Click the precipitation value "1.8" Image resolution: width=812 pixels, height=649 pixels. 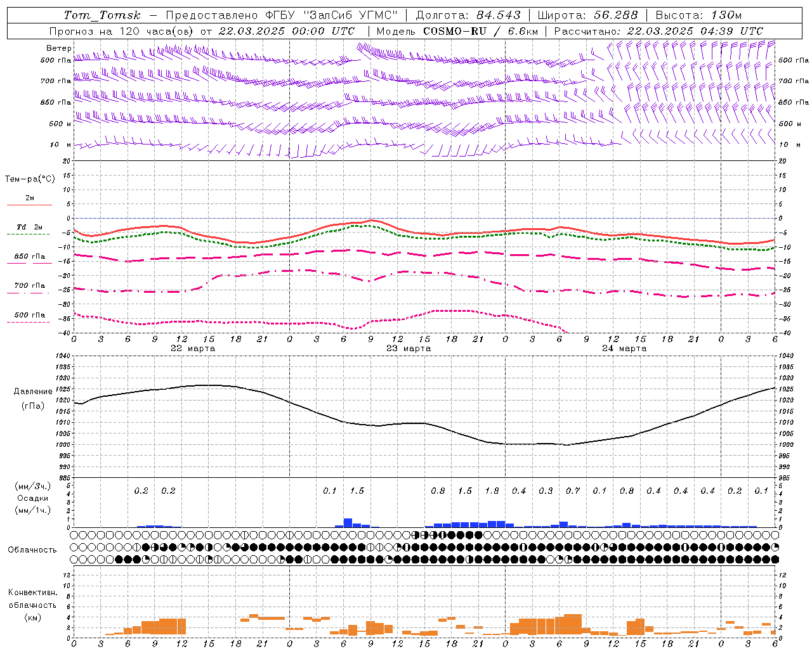pos(492,491)
